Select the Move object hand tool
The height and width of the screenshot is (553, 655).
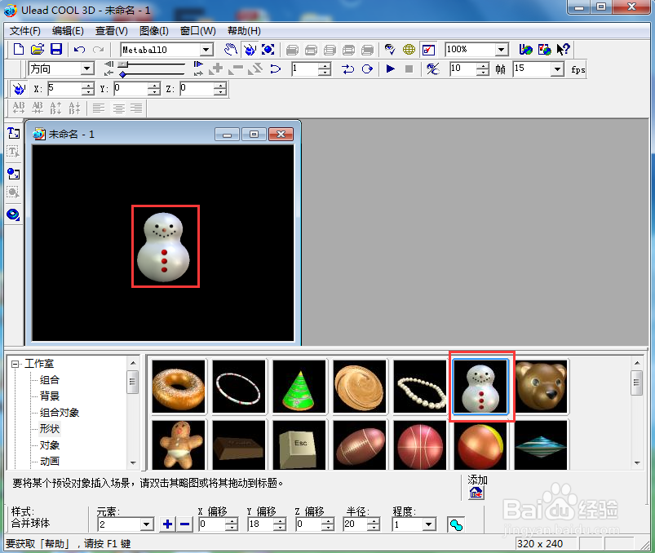pos(230,49)
